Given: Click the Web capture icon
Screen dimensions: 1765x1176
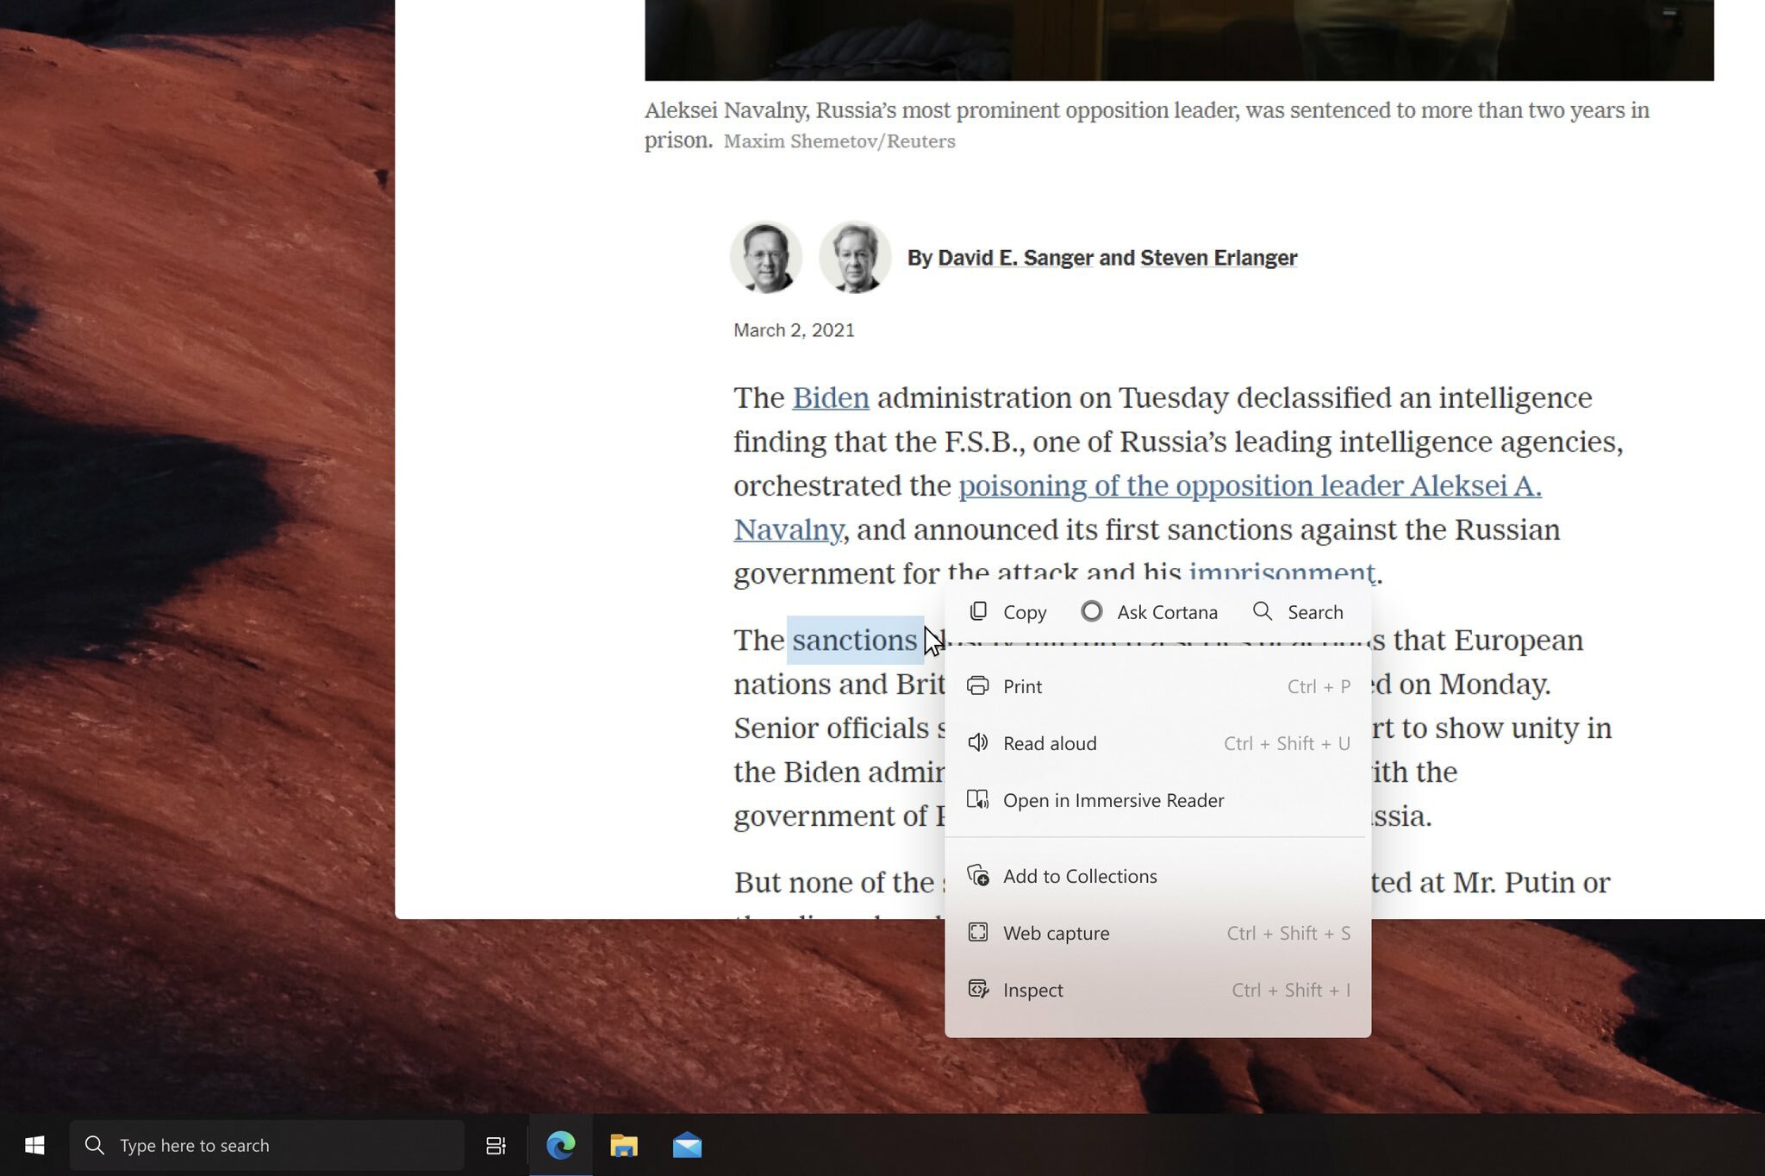Looking at the screenshot, I should [978, 932].
